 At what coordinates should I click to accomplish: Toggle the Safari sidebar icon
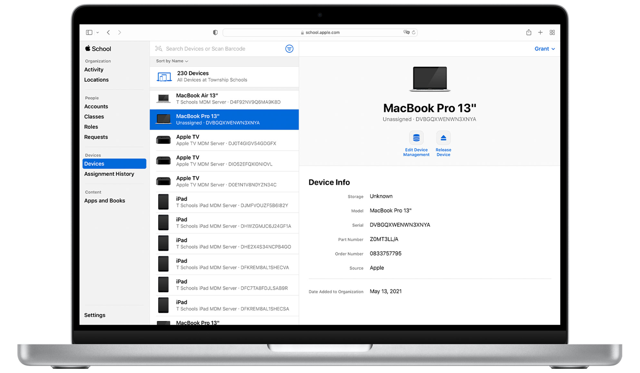point(89,32)
